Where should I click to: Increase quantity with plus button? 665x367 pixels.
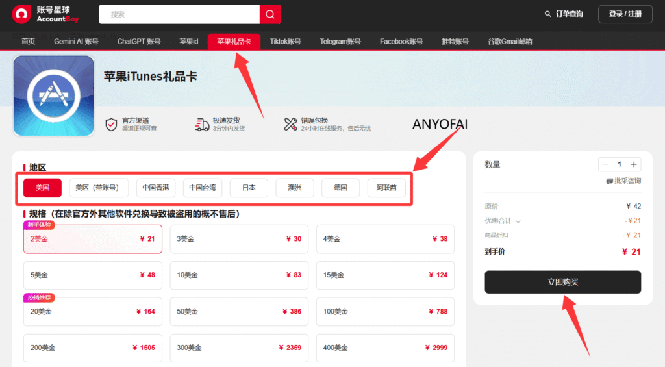pyautogui.click(x=634, y=164)
